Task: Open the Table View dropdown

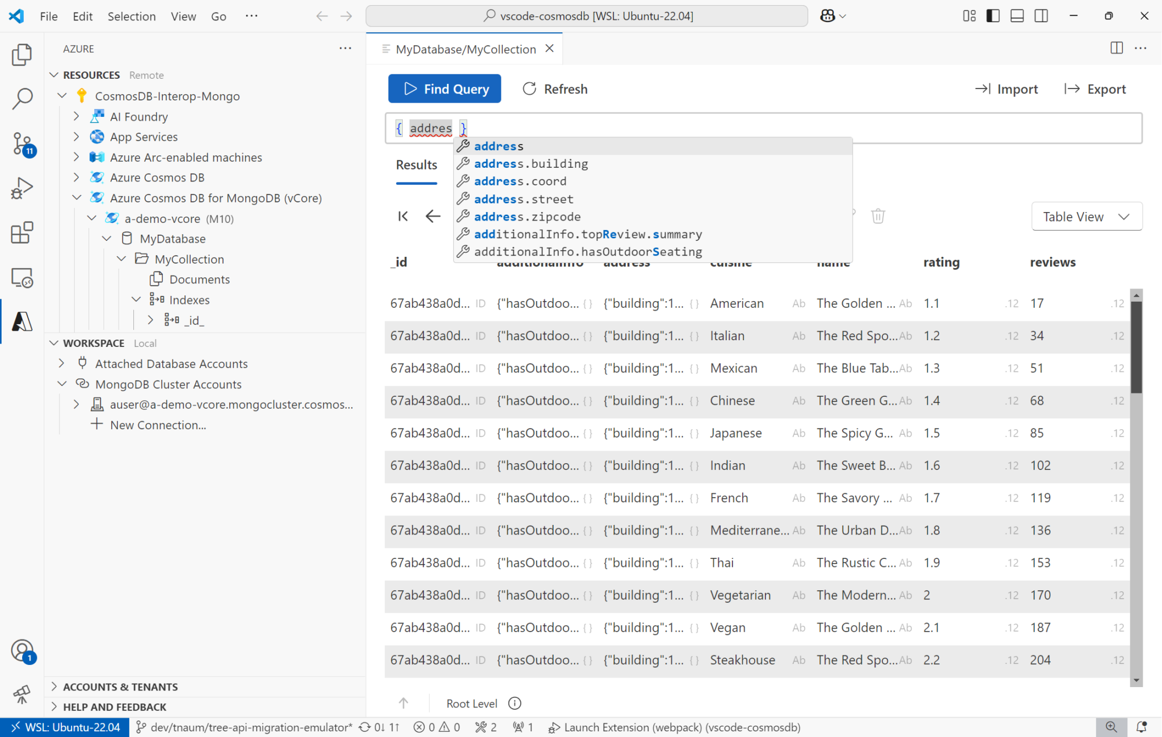Action: pyautogui.click(x=1086, y=216)
